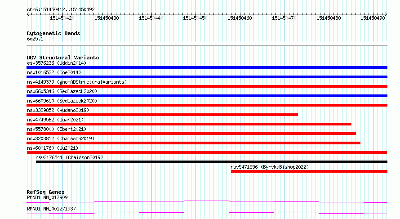This screenshot has width=400, height=219.
Task: Click ruler position 151450490
Action: point(373,18)
